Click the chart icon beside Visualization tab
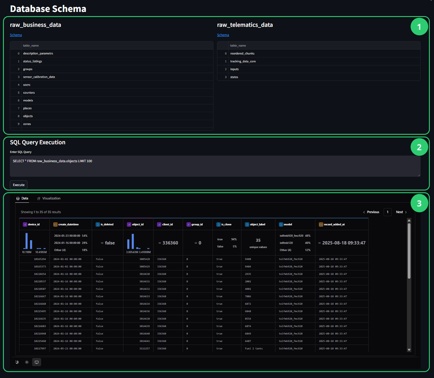The width and height of the screenshot is (434, 378). [38, 198]
